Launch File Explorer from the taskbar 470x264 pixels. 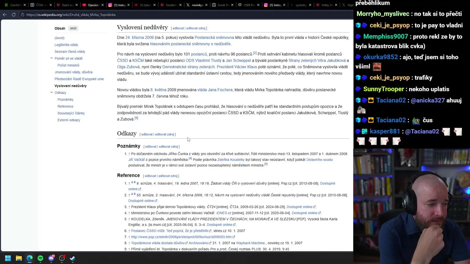(x=19, y=258)
